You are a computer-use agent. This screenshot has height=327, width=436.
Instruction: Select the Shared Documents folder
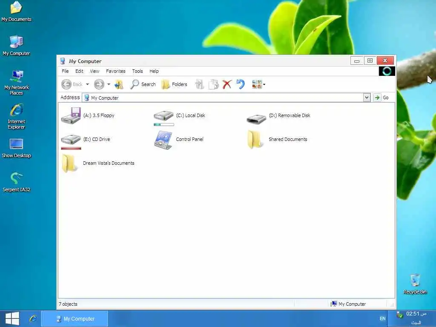(277, 139)
